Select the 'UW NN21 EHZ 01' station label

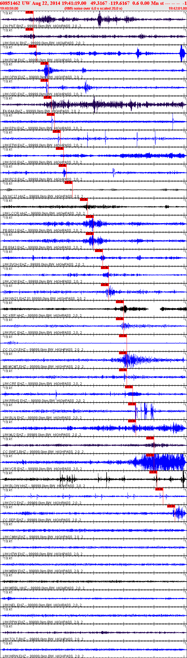(17, 299)
